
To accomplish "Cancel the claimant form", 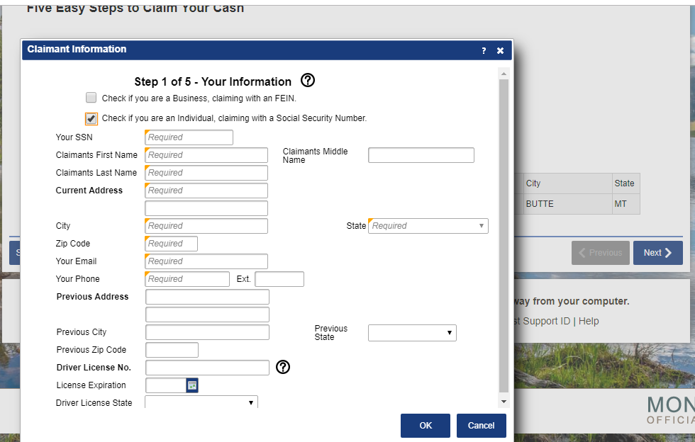I will (x=481, y=426).
